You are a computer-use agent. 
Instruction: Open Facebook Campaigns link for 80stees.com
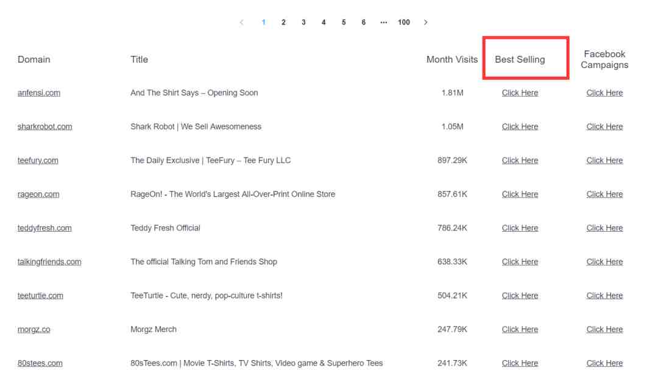click(605, 363)
